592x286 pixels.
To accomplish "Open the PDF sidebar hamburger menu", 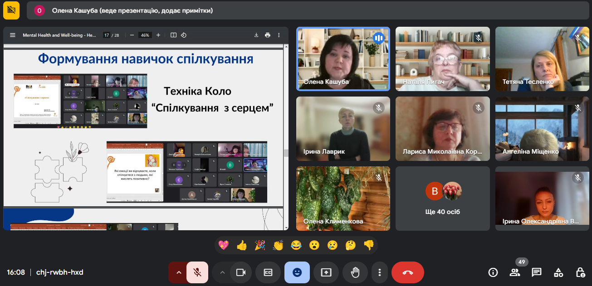I will (x=13, y=35).
